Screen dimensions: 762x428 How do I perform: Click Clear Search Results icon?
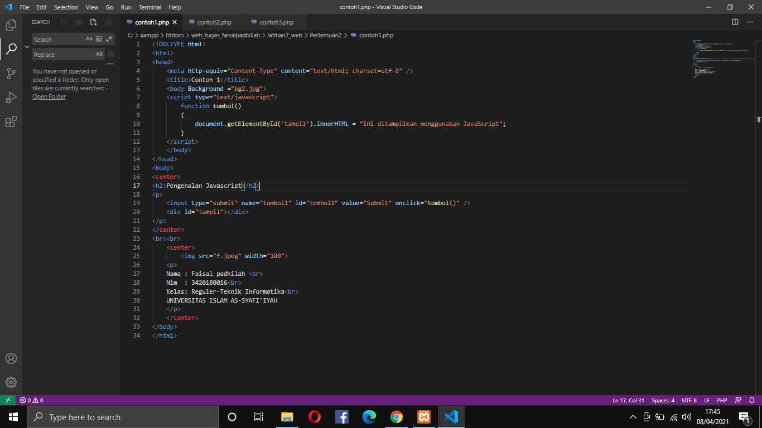pos(79,22)
